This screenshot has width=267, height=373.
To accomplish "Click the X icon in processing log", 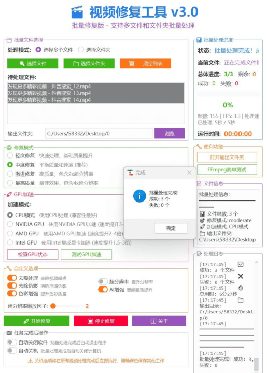I will coord(241,276).
